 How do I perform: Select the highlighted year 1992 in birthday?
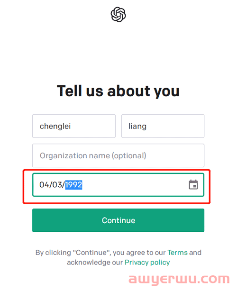(73, 185)
